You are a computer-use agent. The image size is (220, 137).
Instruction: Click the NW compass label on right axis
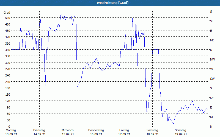[212, 59]
